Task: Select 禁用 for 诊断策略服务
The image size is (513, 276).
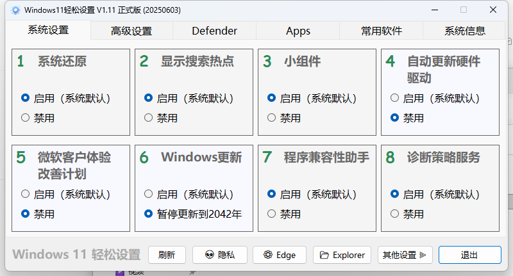Action: point(407,214)
